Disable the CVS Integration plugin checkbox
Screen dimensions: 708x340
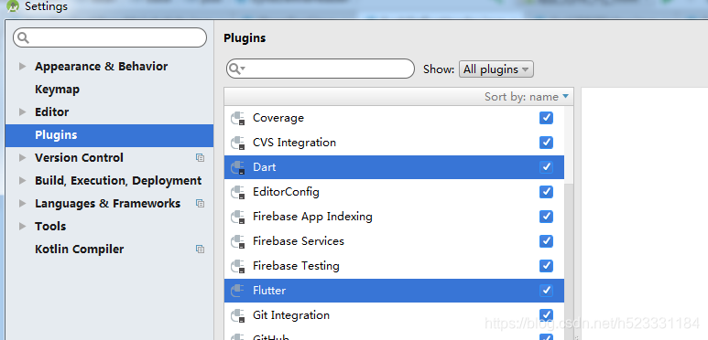[x=547, y=143]
